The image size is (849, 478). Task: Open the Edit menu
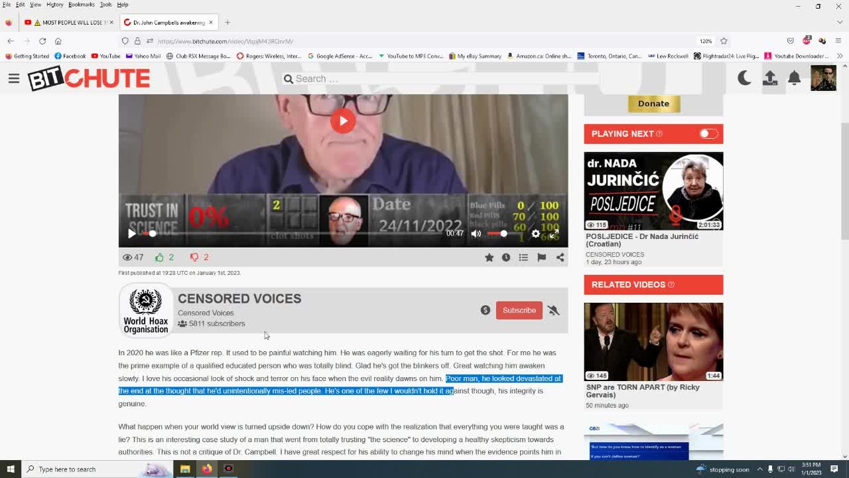click(21, 5)
